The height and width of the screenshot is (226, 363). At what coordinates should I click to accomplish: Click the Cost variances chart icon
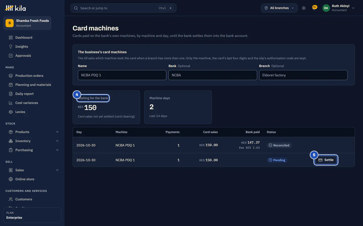pyautogui.click(x=11, y=103)
